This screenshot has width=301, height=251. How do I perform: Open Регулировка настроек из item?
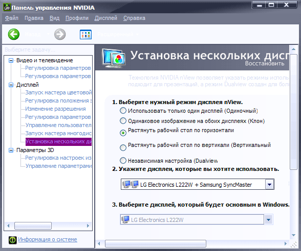pyautogui.click(x=58, y=158)
